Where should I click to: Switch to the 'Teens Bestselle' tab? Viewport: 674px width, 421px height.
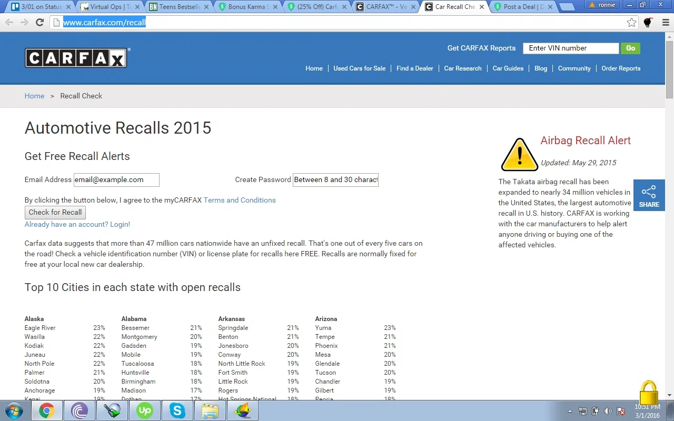tap(179, 7)
